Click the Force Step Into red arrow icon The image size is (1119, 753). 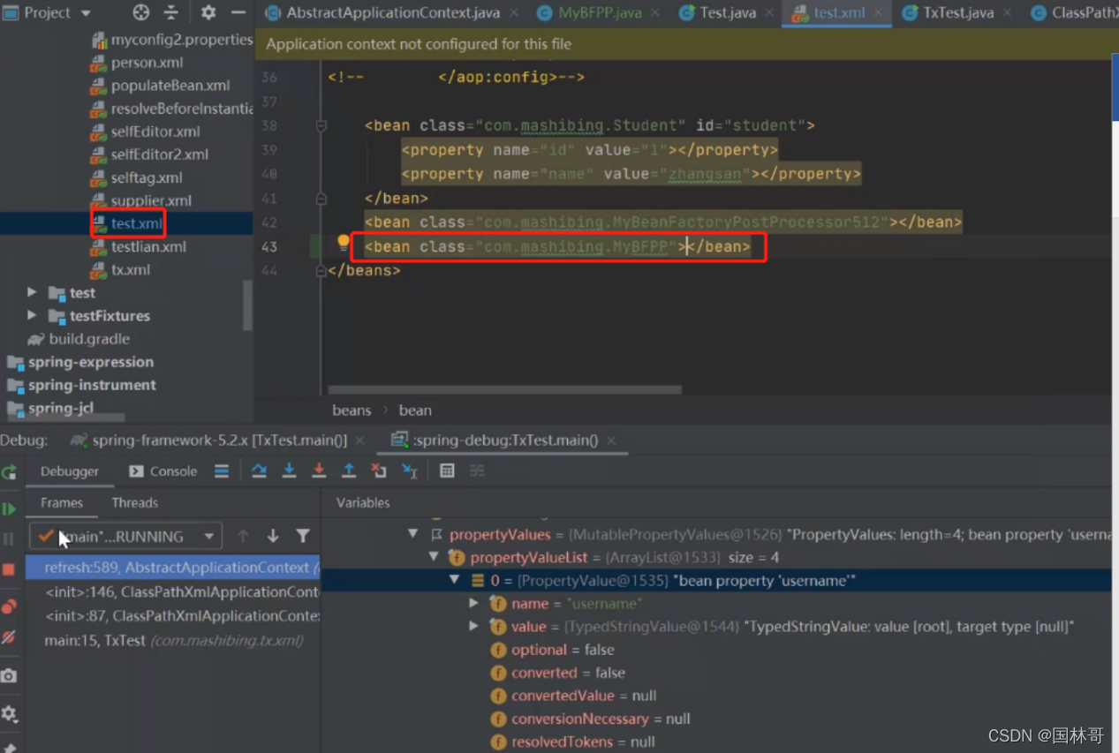(x=319, y=471)
